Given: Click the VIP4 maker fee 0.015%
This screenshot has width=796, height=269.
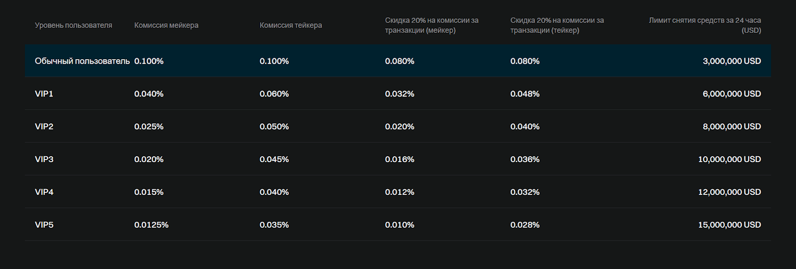Looking at the screenshot, I should [149, 192].
